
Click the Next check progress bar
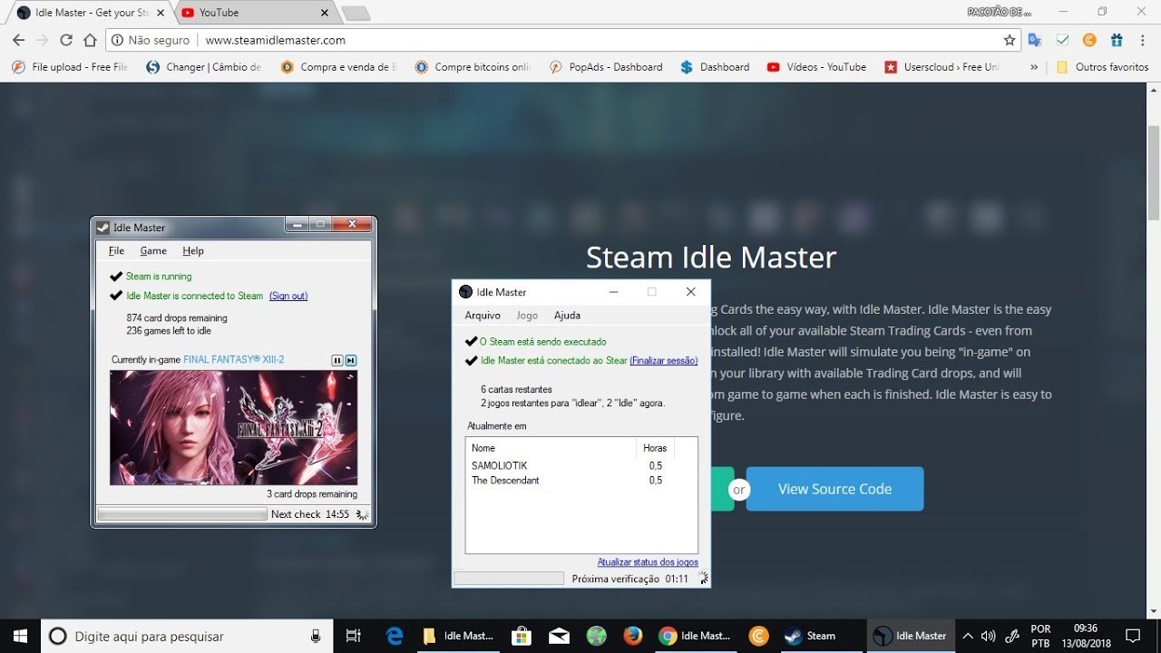182,514
